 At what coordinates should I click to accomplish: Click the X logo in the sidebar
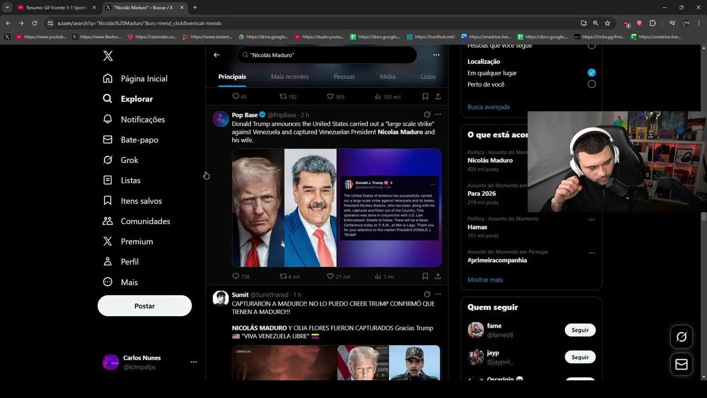[108, 56]
